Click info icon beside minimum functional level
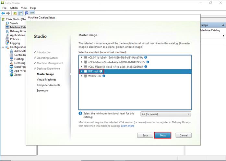The width and height of the screenshot is (226, 161). (80, 113)
